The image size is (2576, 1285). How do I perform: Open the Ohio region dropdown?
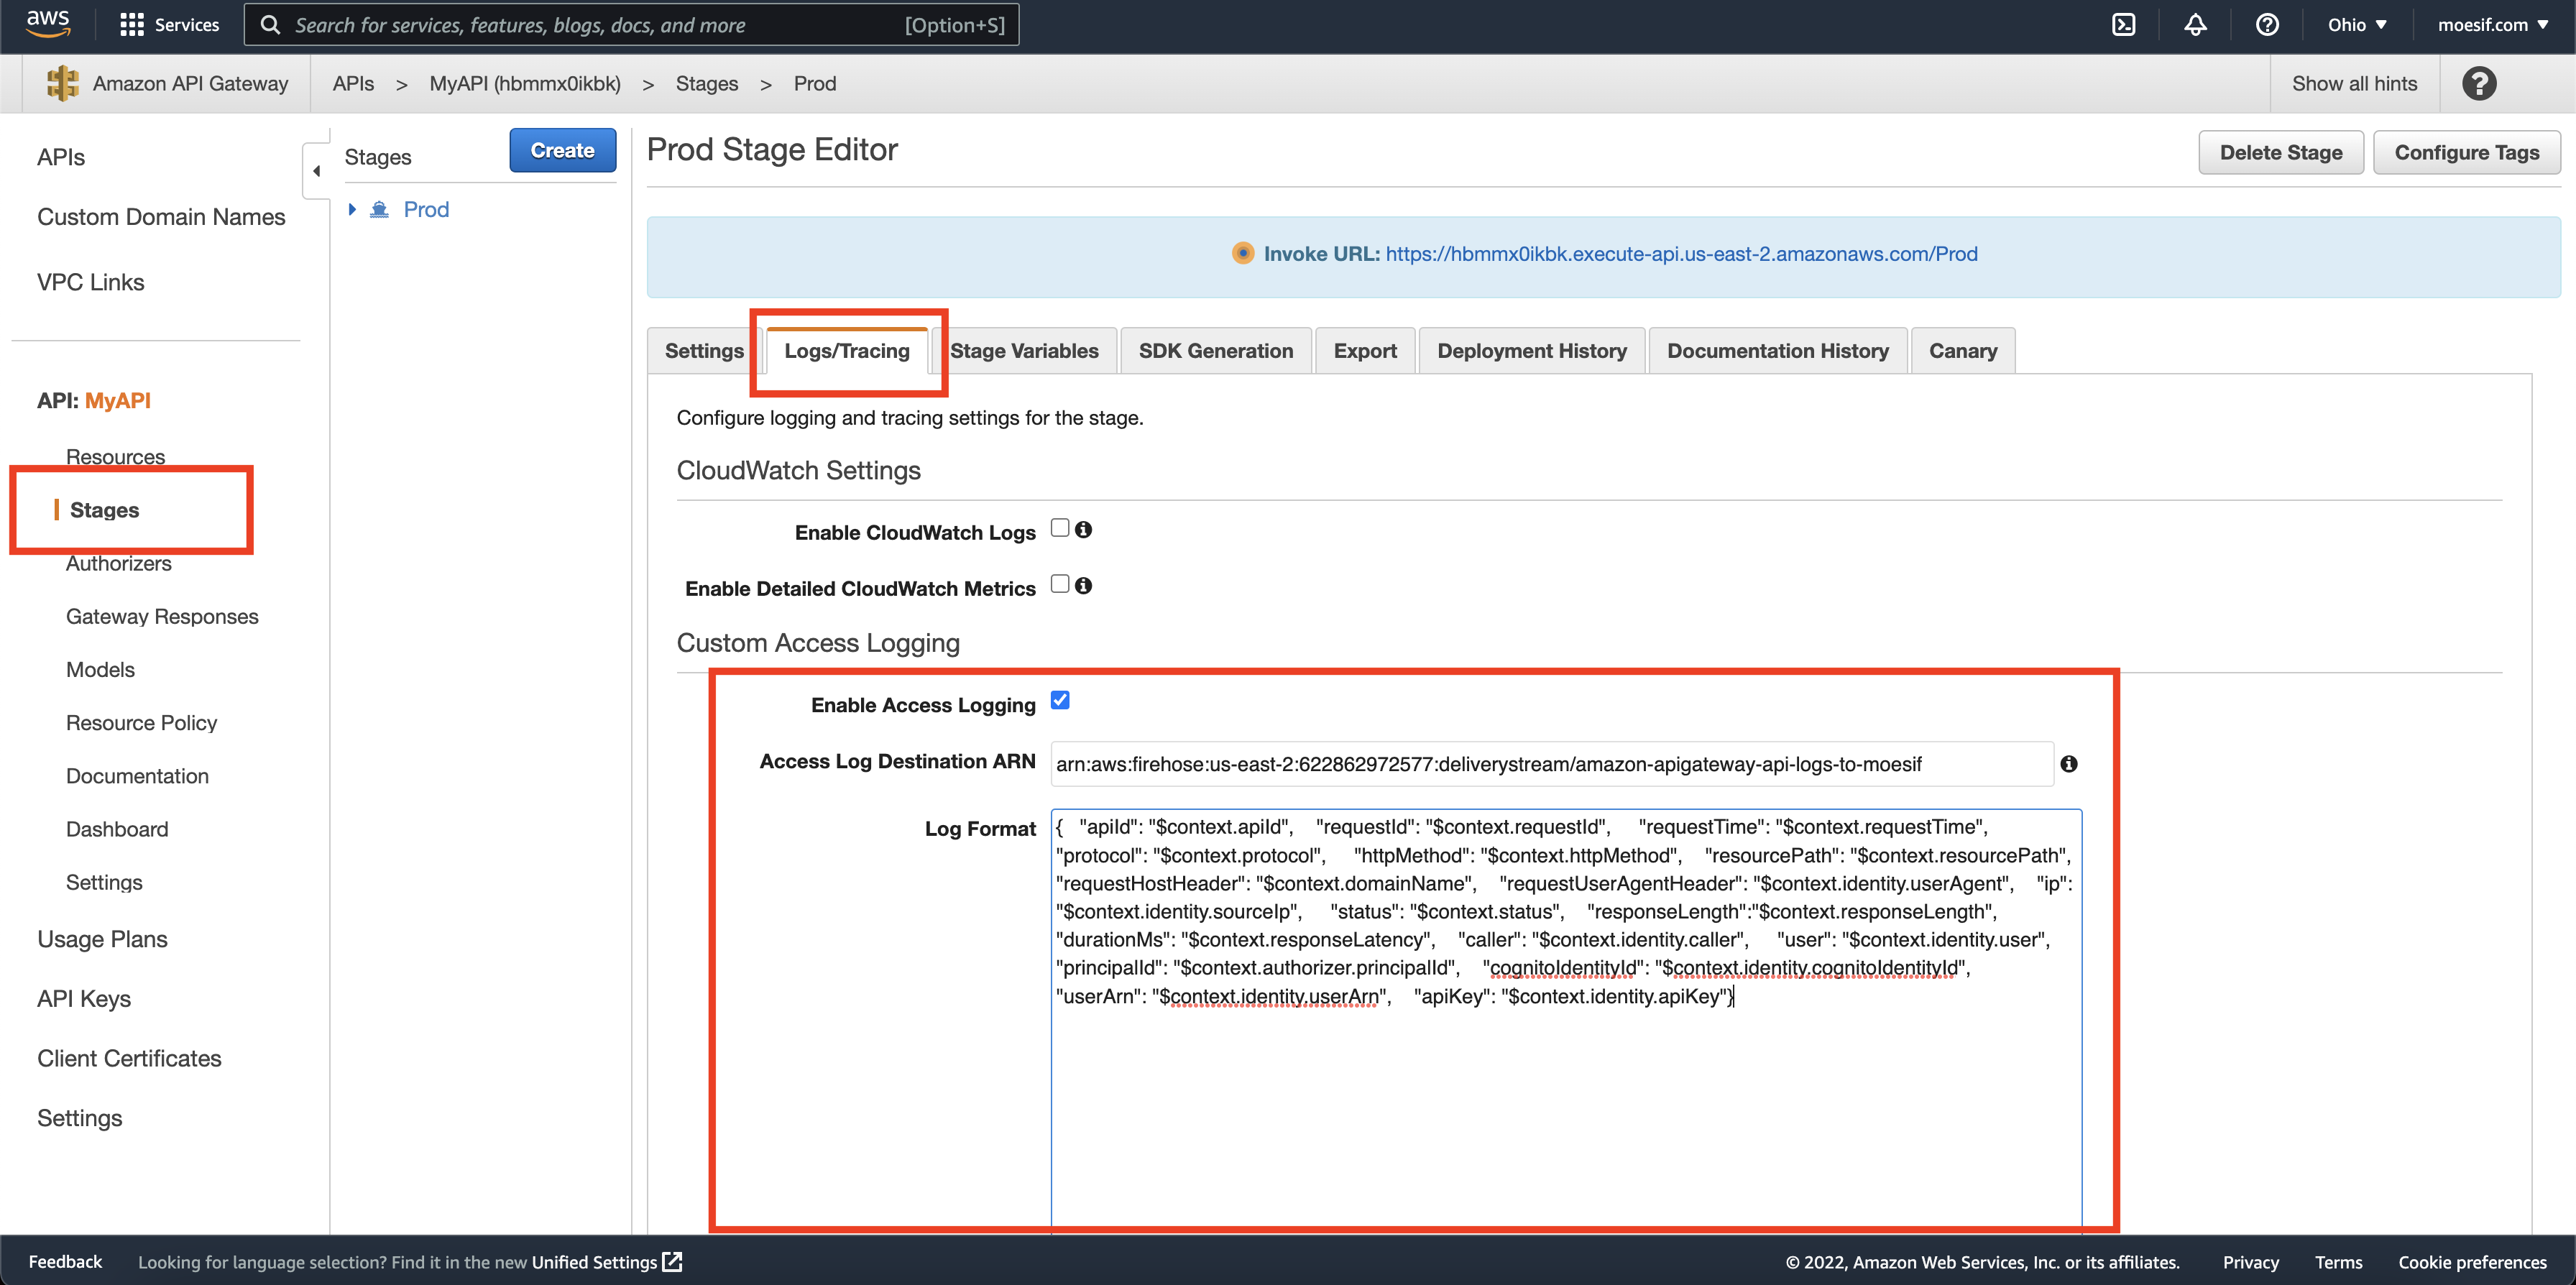pos(2355,24)
